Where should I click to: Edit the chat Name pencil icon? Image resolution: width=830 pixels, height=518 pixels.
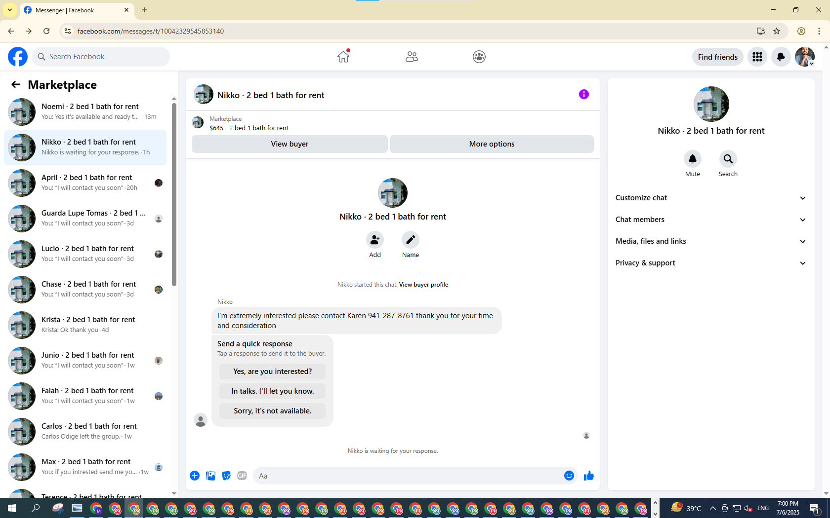pos(411,240)
